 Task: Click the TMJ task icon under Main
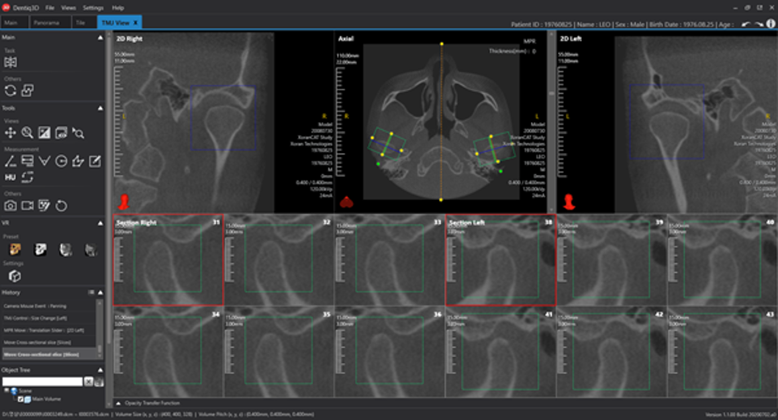click(10, 62)
